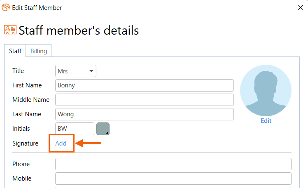Expand the Title dropdown arrow
Image resolution: width=308 pixels, height=188 pixels.
tap(91, 71)
